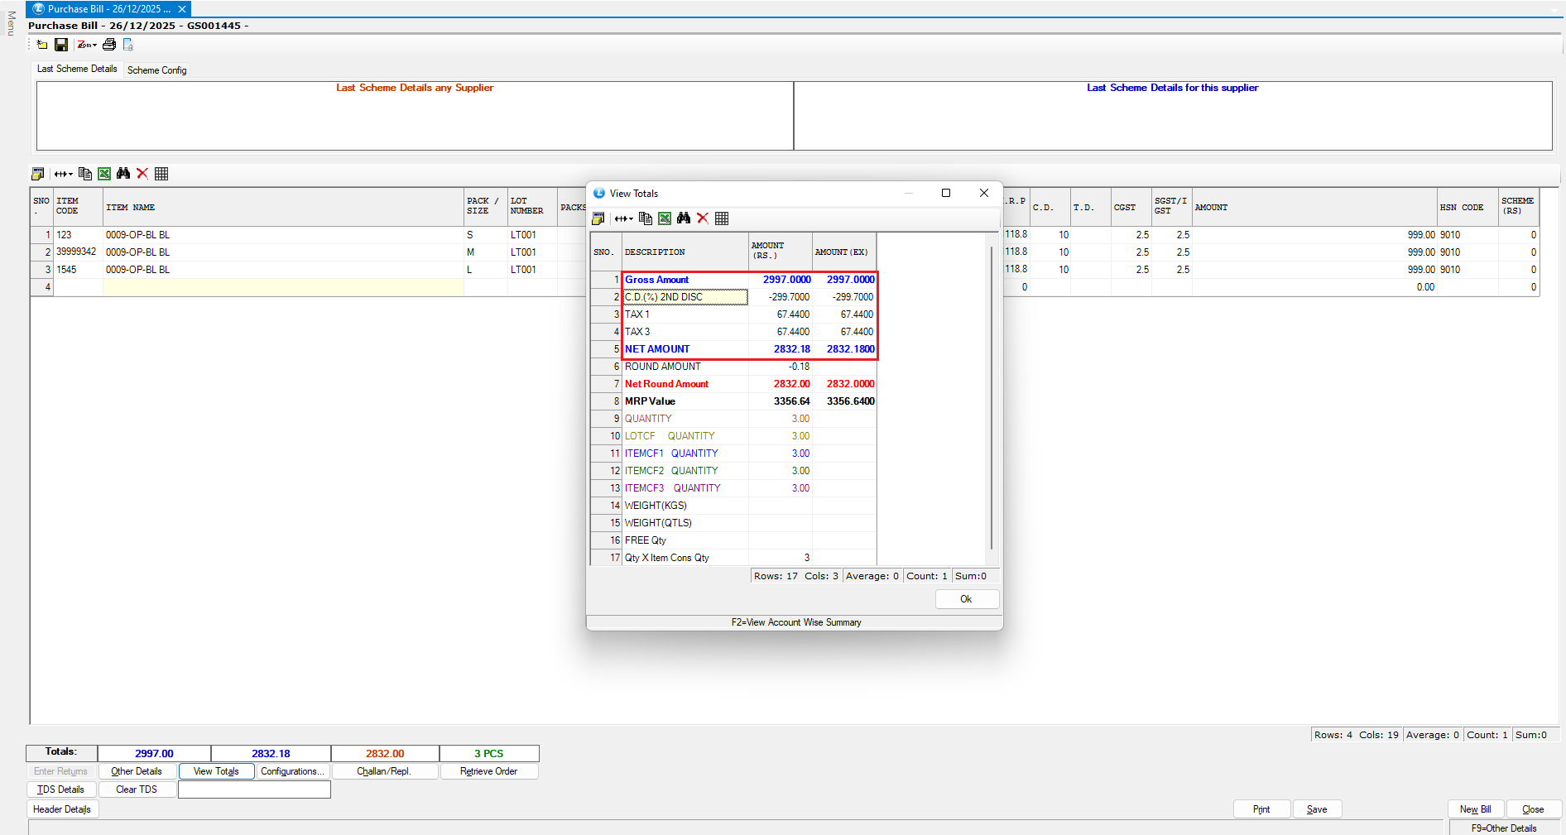This screenshot has width=1566, height=835.
Task: Click the Header Details button
Action: coord(62,809)
